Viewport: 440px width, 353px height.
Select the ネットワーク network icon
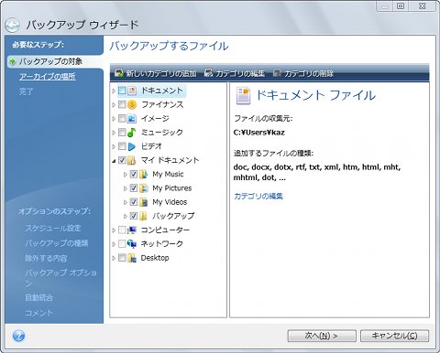coord(132,244)
